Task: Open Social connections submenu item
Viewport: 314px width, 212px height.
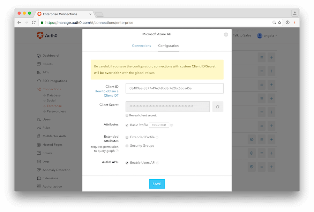Action: [49, 100]
